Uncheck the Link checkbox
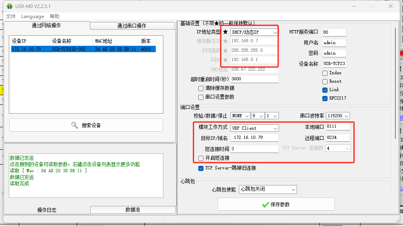The width and height of the screenshot is (403, 226). point(325,90)
